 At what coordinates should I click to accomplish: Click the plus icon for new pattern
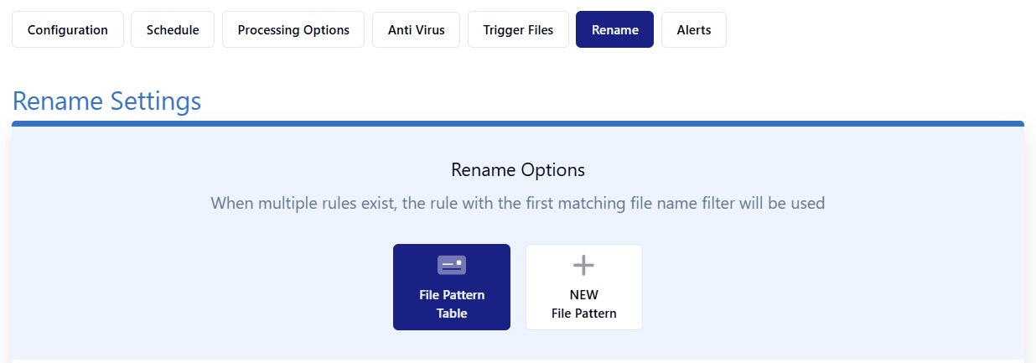(x=583, y=266)
